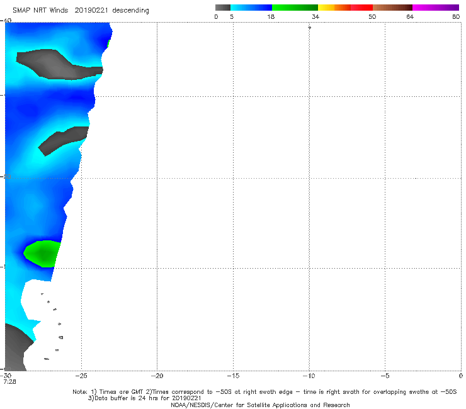466x409 pixels.
Task: Click the longitude axis label '-10'
Action: point(309,376)
